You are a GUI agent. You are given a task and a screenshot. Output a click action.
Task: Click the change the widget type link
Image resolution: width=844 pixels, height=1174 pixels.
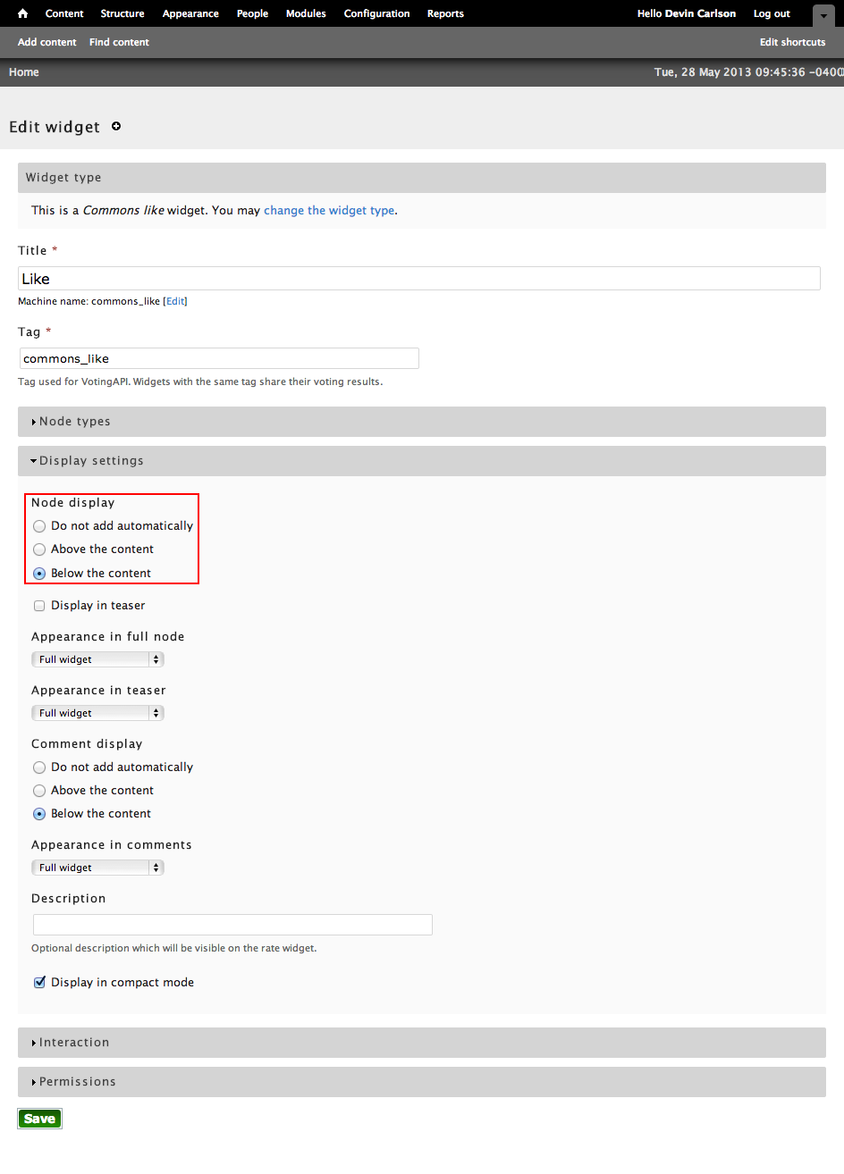point(329,210)
